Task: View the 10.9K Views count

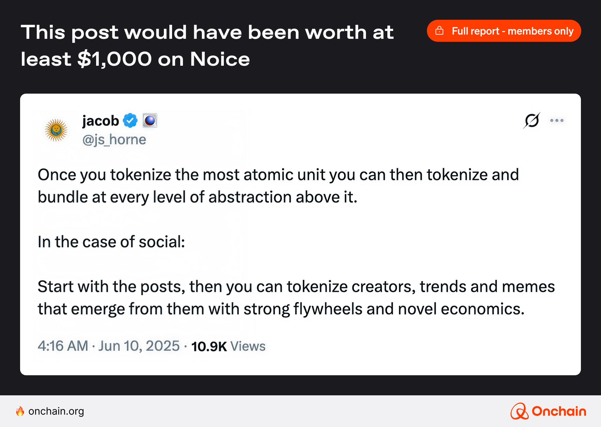Action: point(228,346)
